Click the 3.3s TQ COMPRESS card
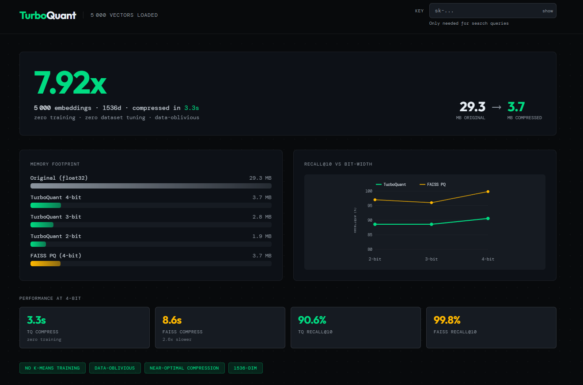 coord(84,328)
